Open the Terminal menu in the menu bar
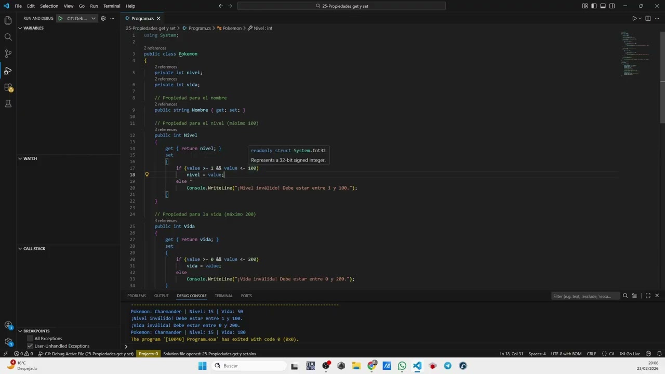665x374 pixels. click(112, 6)
